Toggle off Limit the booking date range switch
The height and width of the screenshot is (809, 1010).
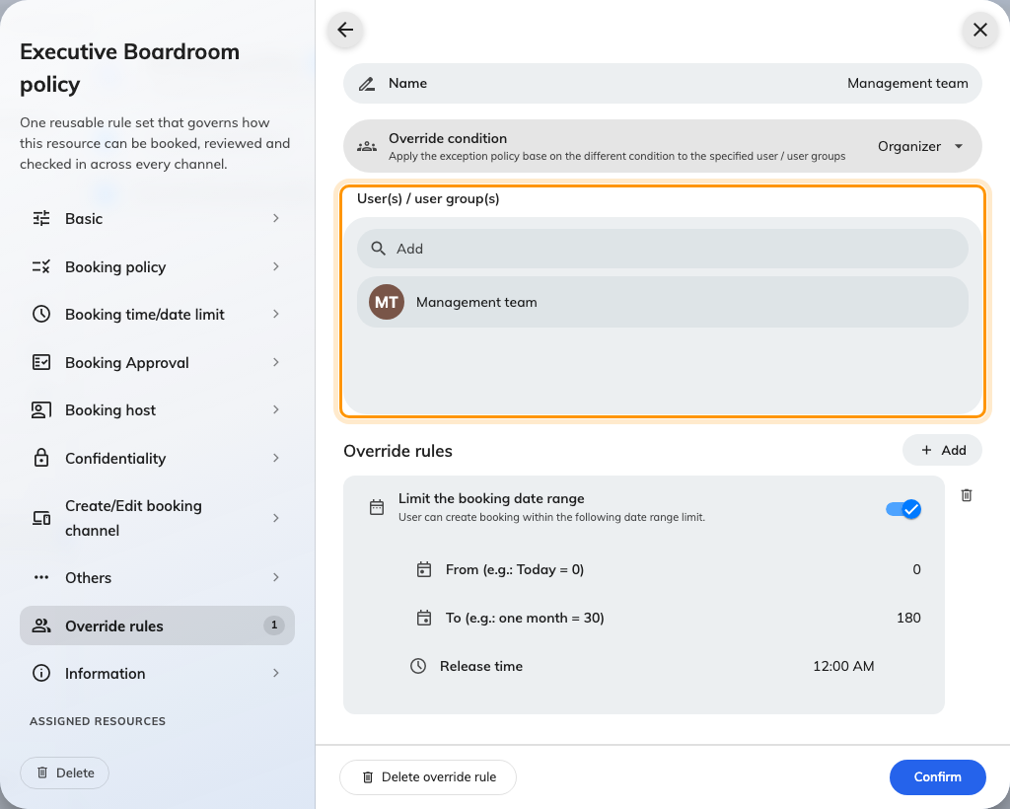click(903, 509)
